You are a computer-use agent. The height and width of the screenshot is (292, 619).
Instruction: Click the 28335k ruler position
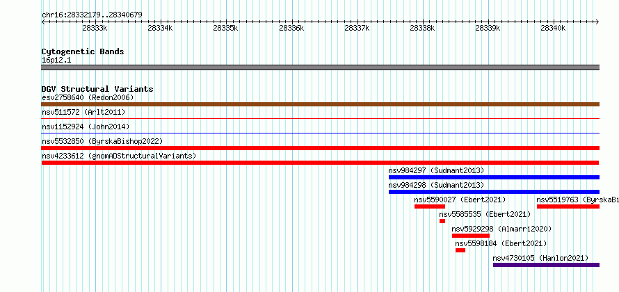pyautogui.click(x=226, y=28)
